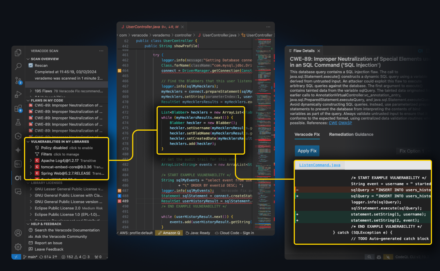The image size is (440, 271).
Task: Open the Extensions view with badge 6
Action: point(18,108)
